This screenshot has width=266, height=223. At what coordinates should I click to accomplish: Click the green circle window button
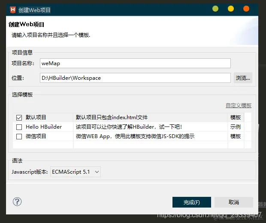pyautogui.click(x=215, y=9)
